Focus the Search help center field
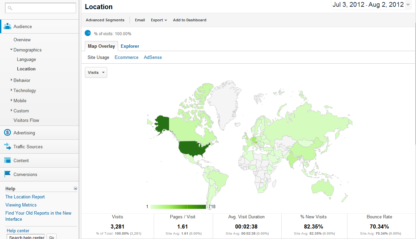Image resolution: width=416 pixels, height=239 pixels. click(x=26, y=237)
